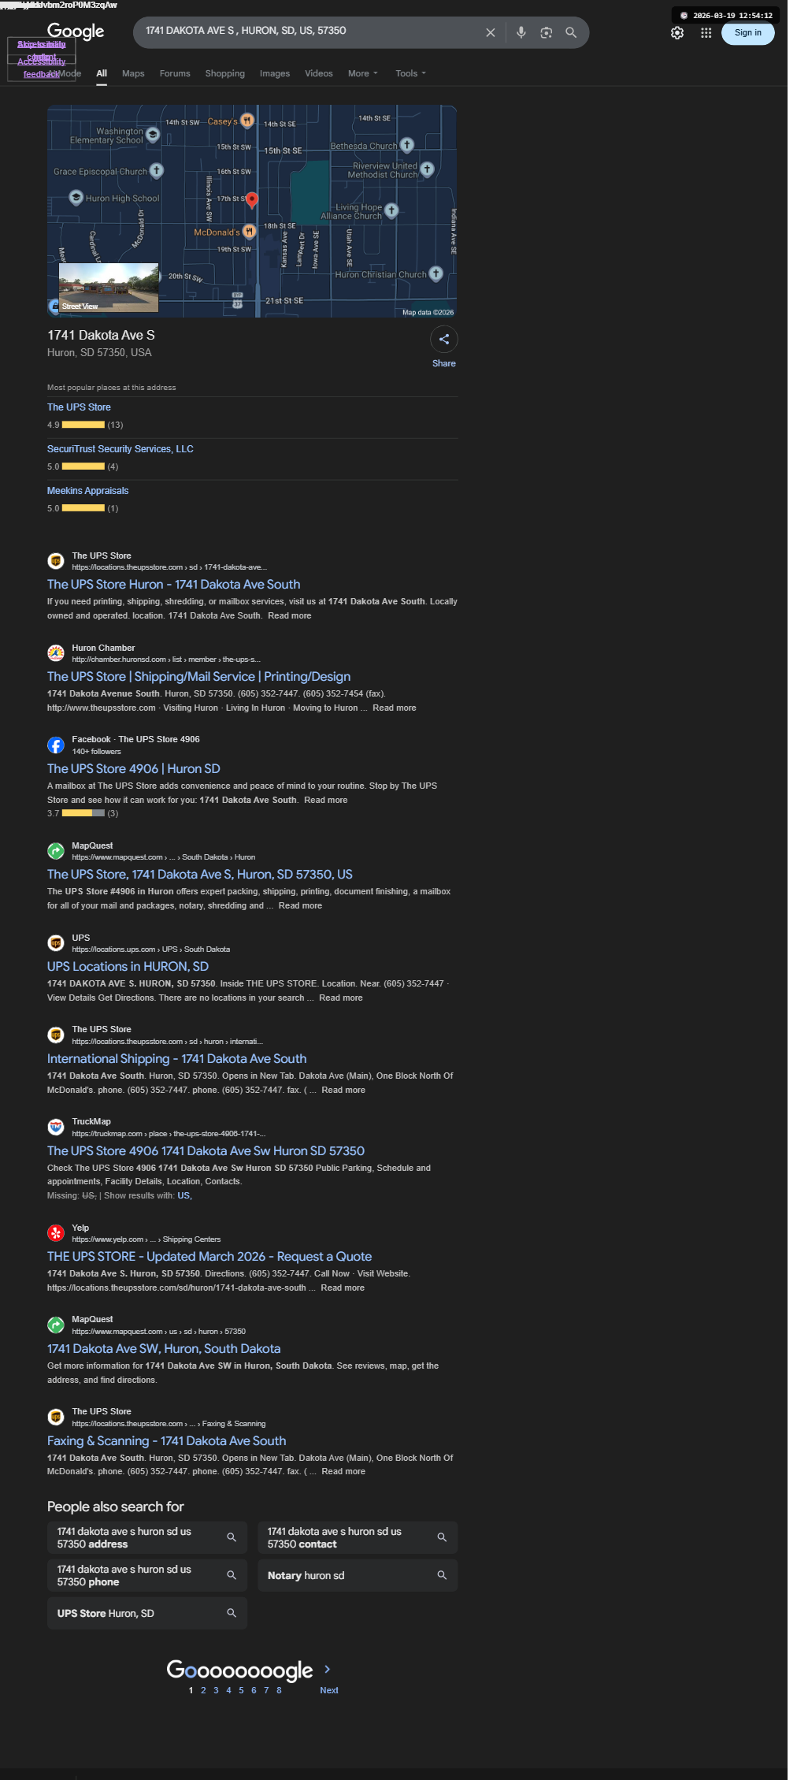Open search by image camera icon
Screen dimensions: 797x1780
546,32
